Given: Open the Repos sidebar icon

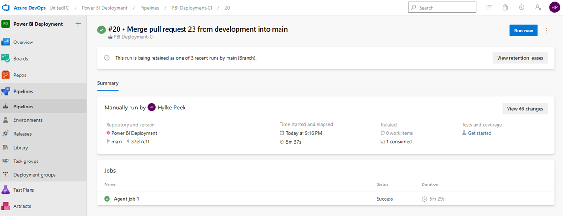Looking at the screenshot, I should click(x=5, y=75).
